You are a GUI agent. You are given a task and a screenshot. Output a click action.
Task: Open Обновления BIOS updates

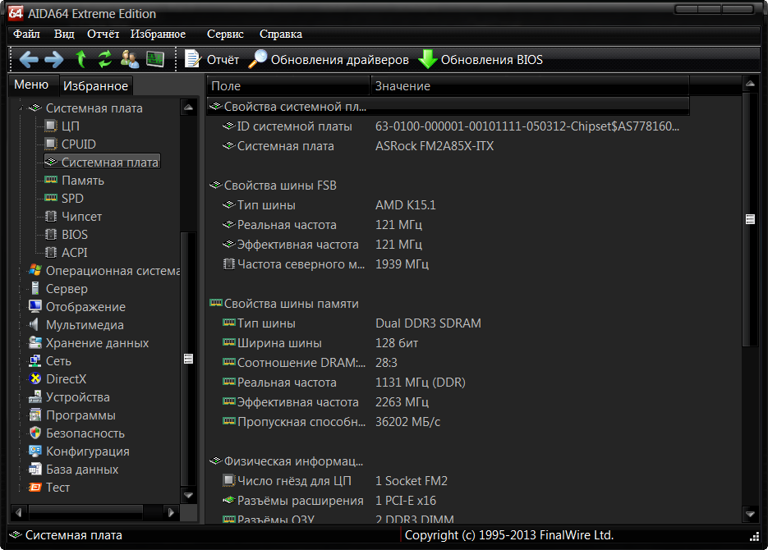tap(481, 59)
